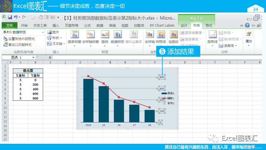This screenshot has width=266, height=150.
Task: Open the File menu tab
Action: pos(10,25)
